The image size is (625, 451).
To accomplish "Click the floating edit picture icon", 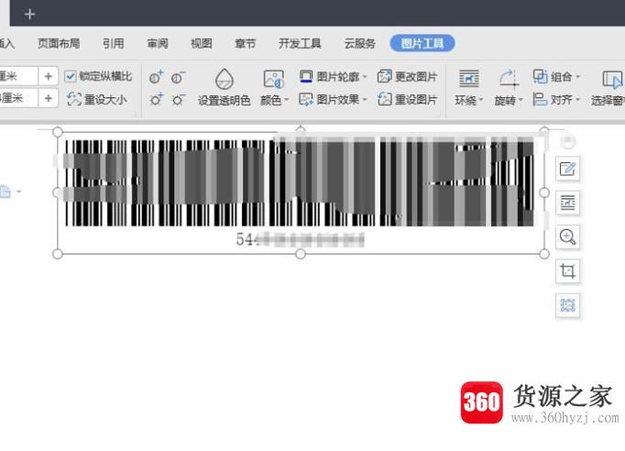I will (567, 169).
